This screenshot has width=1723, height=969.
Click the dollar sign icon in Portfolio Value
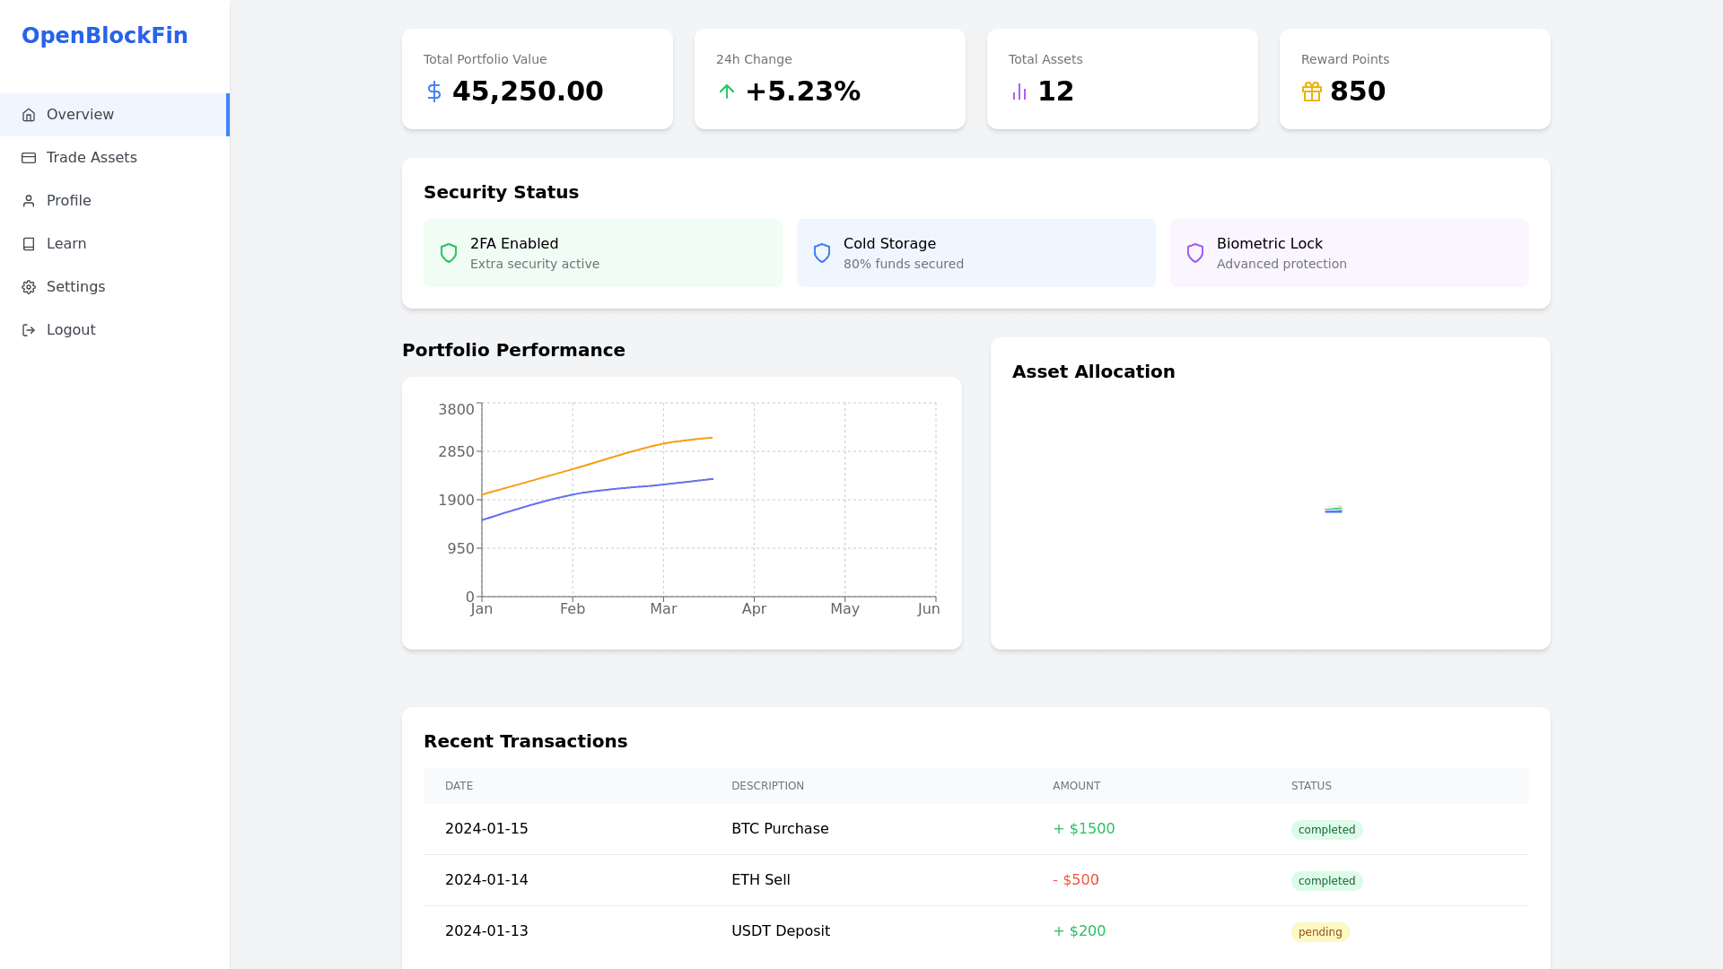tap(434, 92)
